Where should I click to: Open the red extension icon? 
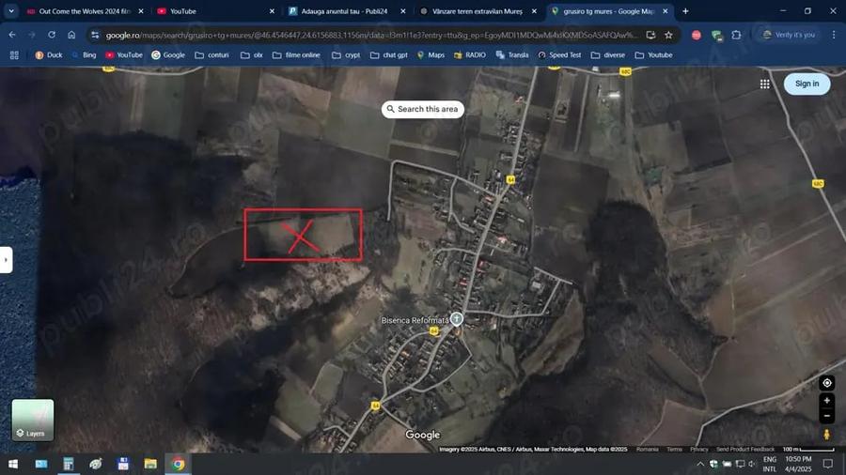point(697,35)
